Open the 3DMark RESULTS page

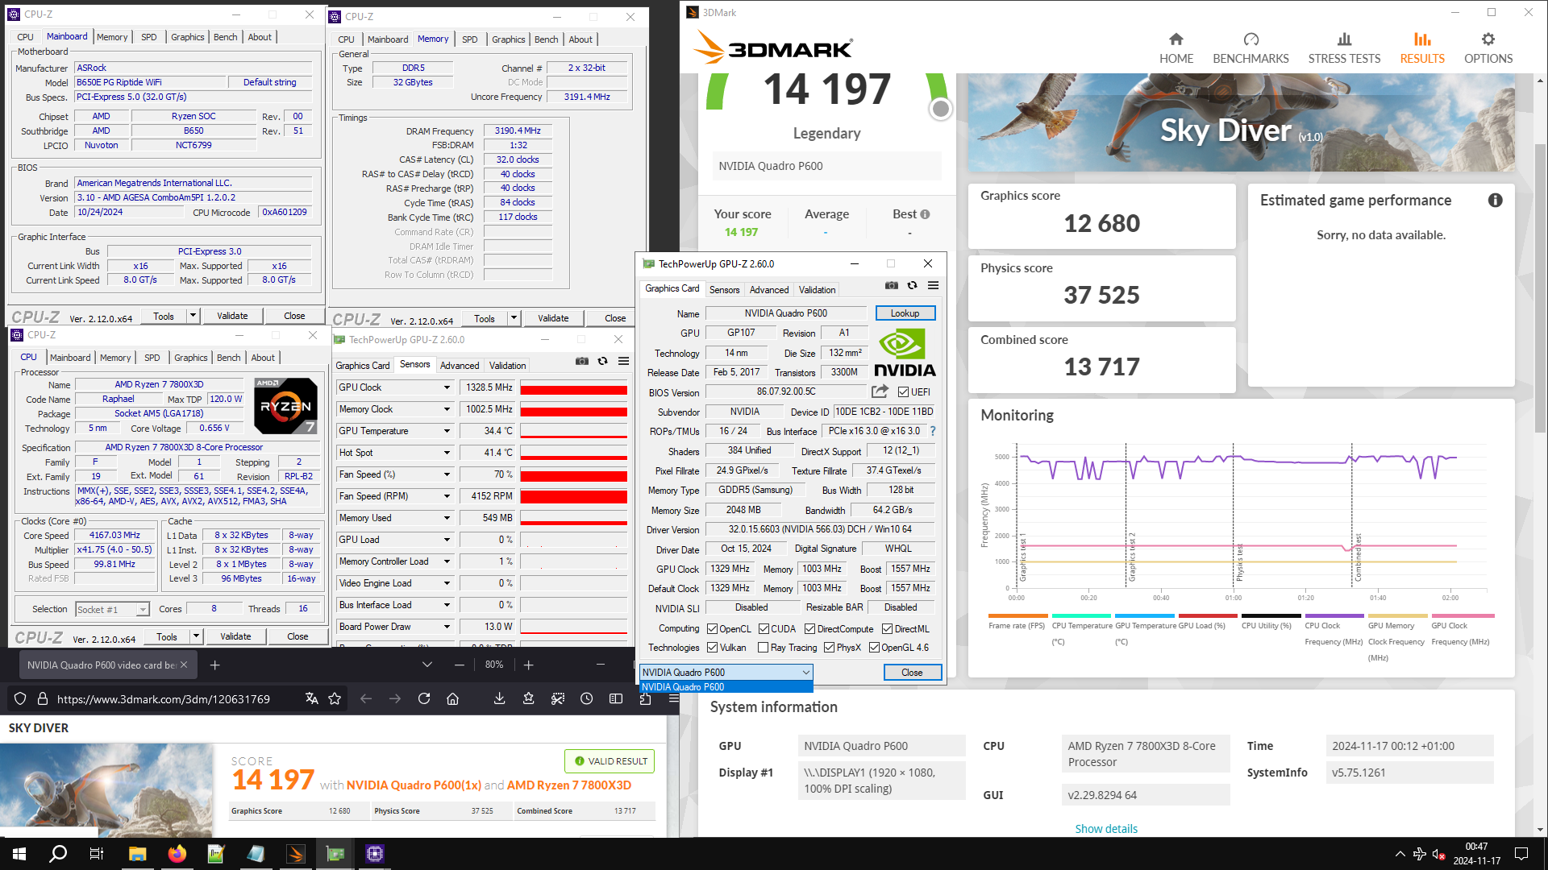click(1422, 48)
